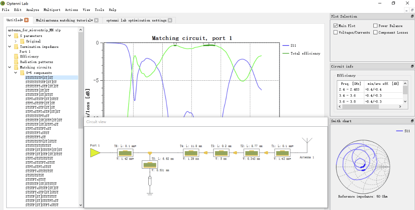
Task: Undock the Plot Selection panel
Action: pyautogui.click(x=412, y=16)
